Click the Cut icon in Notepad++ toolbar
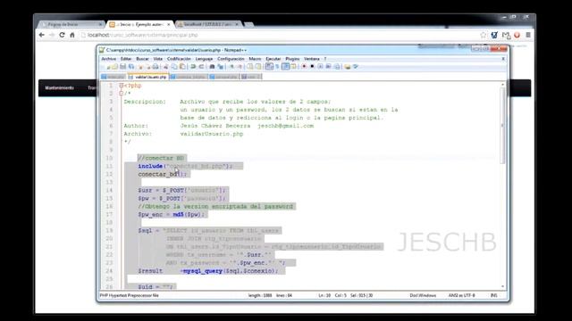572x321 pixels. (166, 67)
